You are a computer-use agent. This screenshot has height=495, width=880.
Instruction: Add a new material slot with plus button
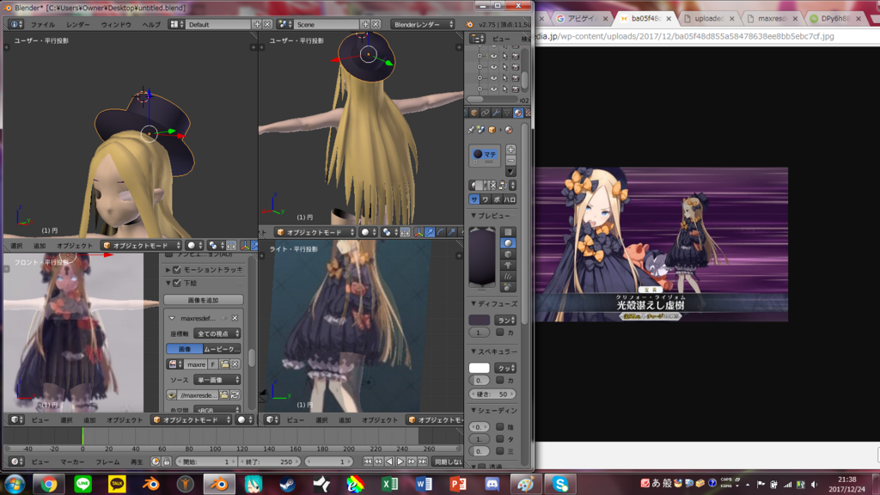(x=510, y=150)
